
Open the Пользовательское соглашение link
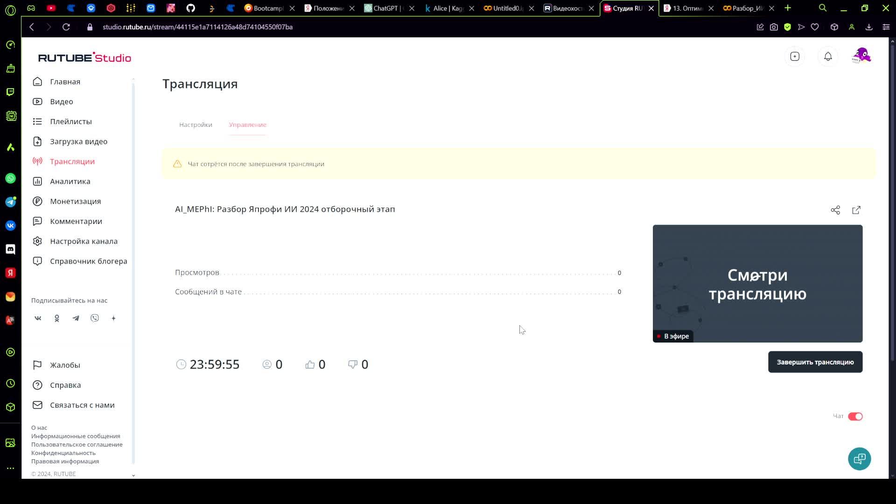coord(77,444)
